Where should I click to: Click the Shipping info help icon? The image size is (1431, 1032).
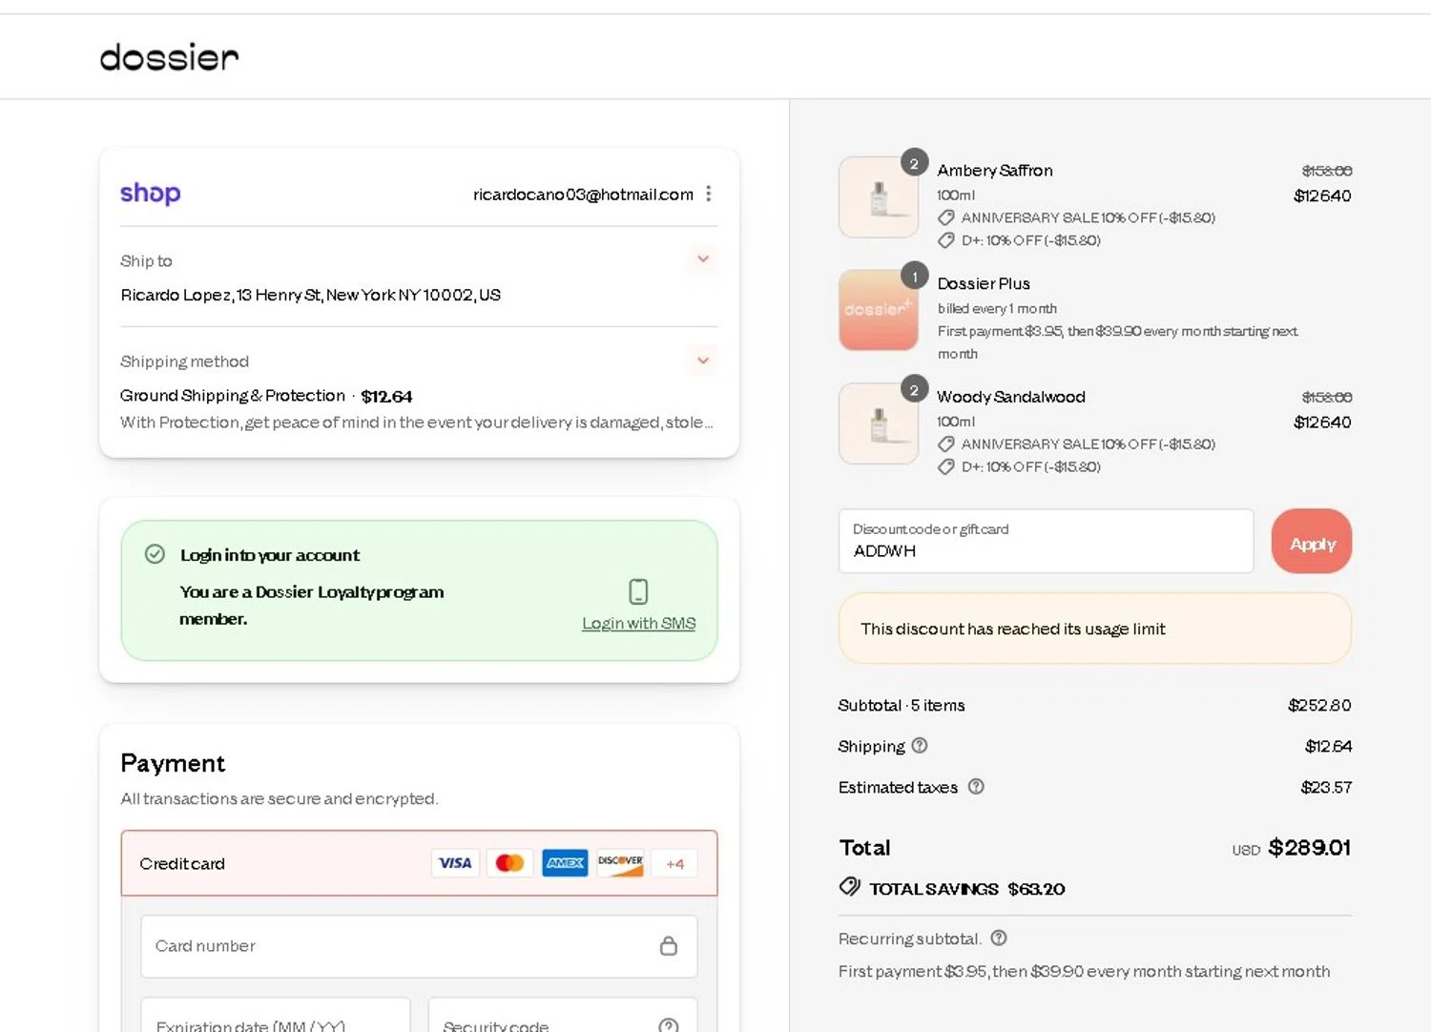click(x=920, y=746)
